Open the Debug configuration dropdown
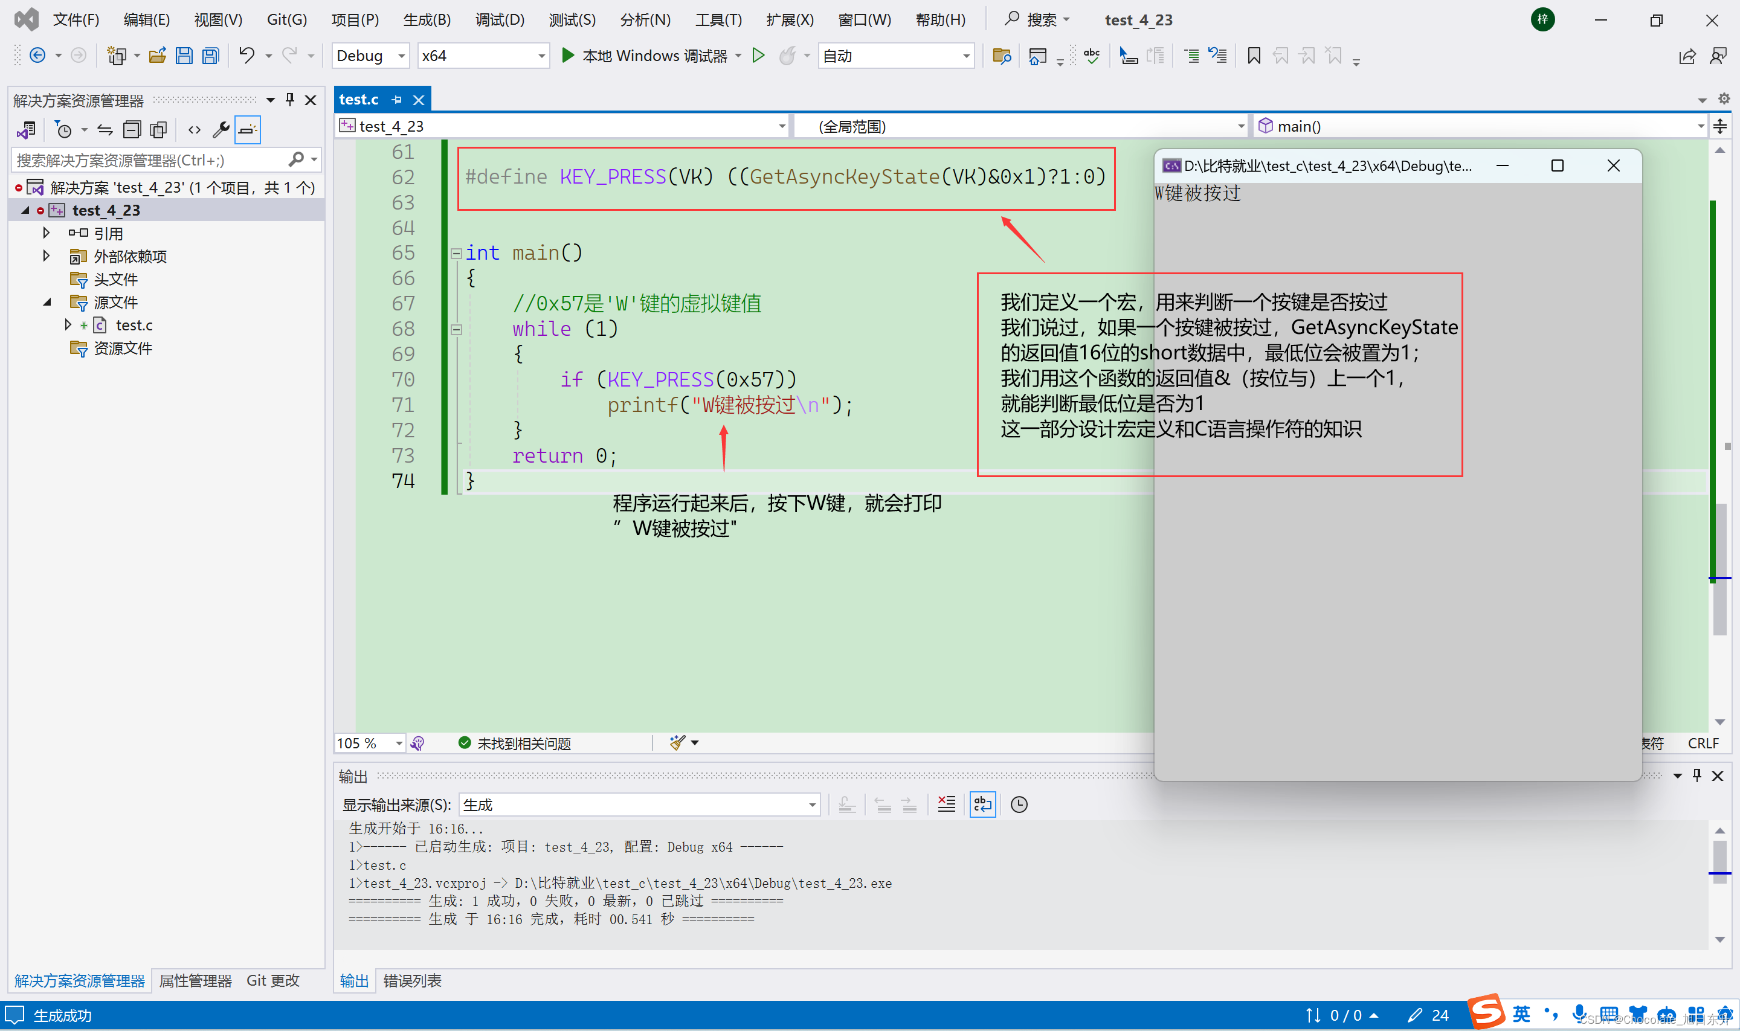This screenshot has width=1740, height=1031. [370, 56]
